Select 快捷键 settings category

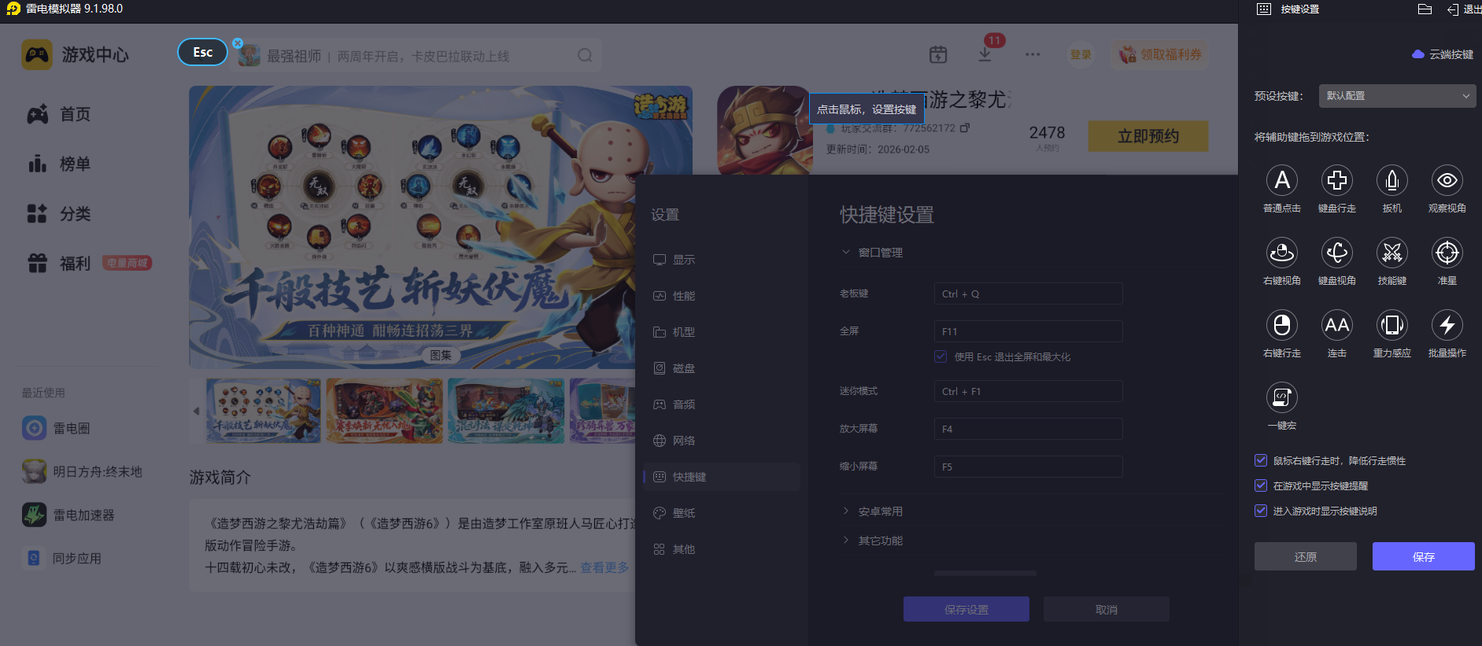pyautogui.click(x=722, y=477)
